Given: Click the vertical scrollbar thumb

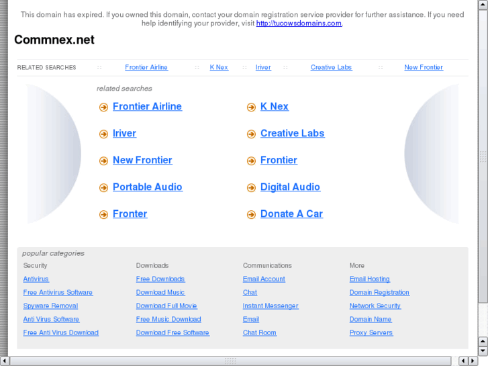Looking at the screenshot, I should coord(483,156).
